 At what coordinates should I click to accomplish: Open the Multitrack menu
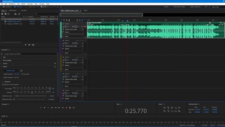tap(12, 4)
